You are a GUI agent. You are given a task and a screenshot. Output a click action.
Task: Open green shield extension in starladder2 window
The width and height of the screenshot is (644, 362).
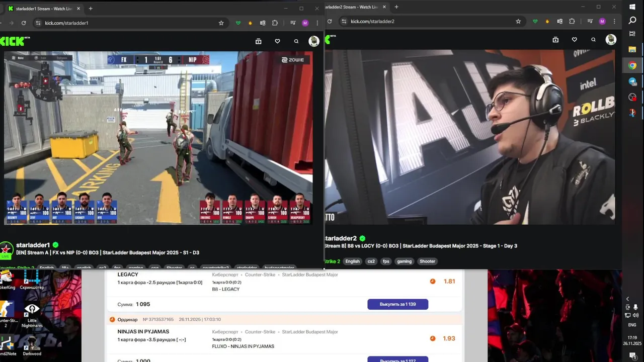535,21
